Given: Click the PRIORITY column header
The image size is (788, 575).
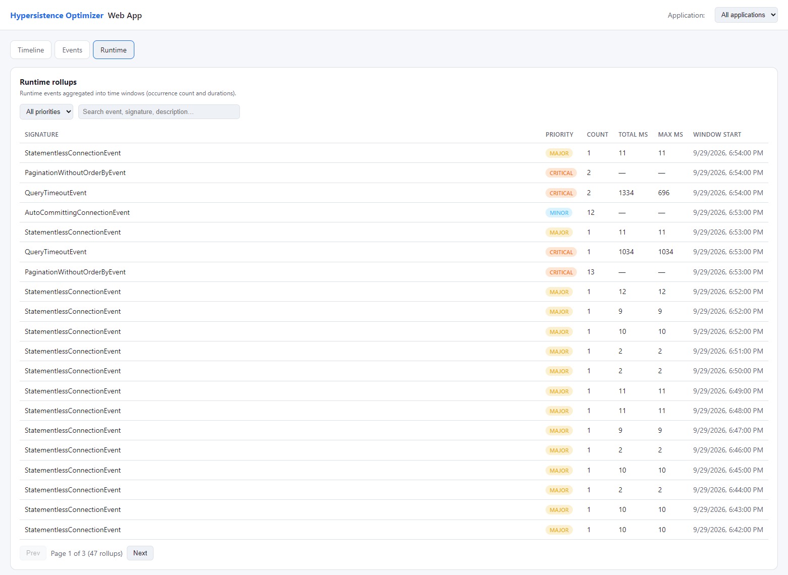Looking at the screenshot, I should (x=559, y=135).
